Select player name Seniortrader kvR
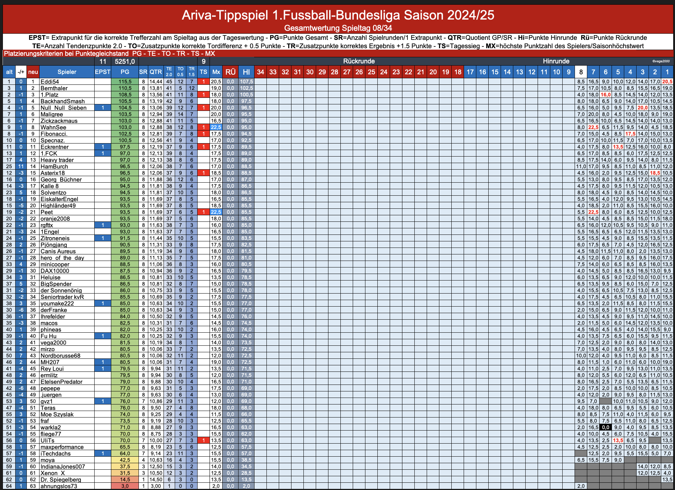675x490 pixels. tap(62, 297)
